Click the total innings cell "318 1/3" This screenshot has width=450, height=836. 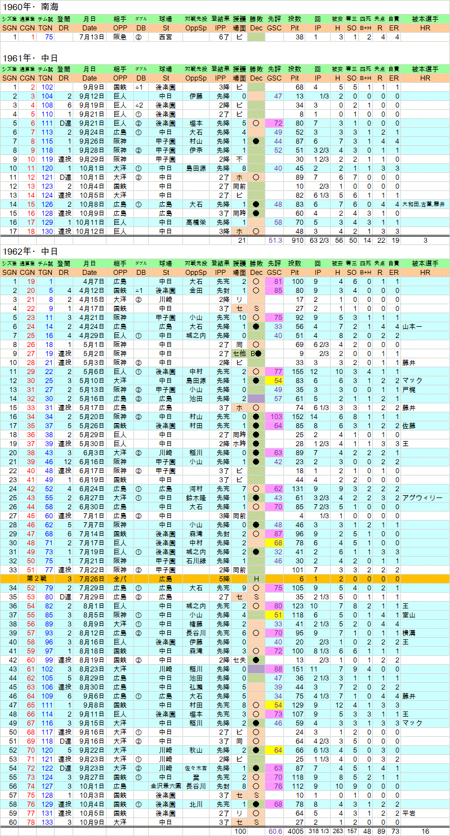tap(318, 832)
